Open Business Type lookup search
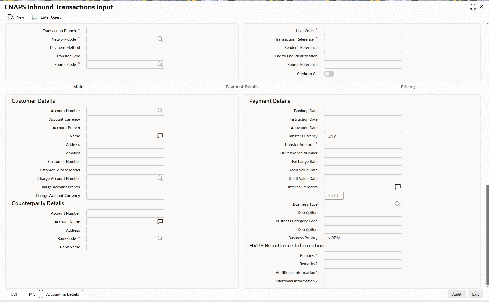This screenshot has width=489, height=303. coord(397,204)
